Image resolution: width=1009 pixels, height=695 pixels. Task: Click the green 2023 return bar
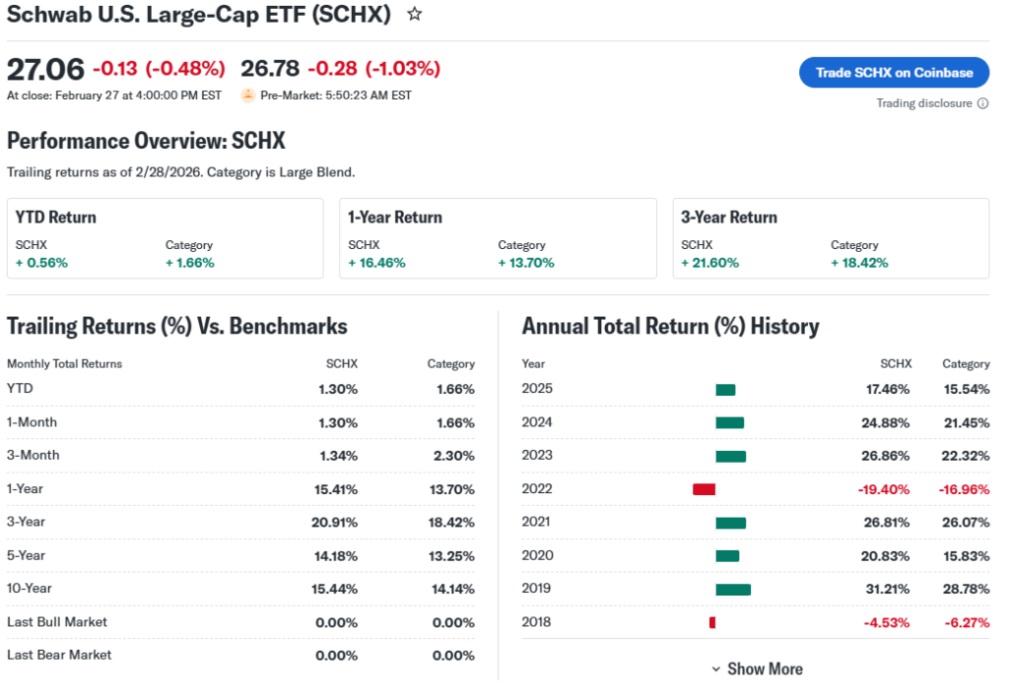(x=730, y=456)
